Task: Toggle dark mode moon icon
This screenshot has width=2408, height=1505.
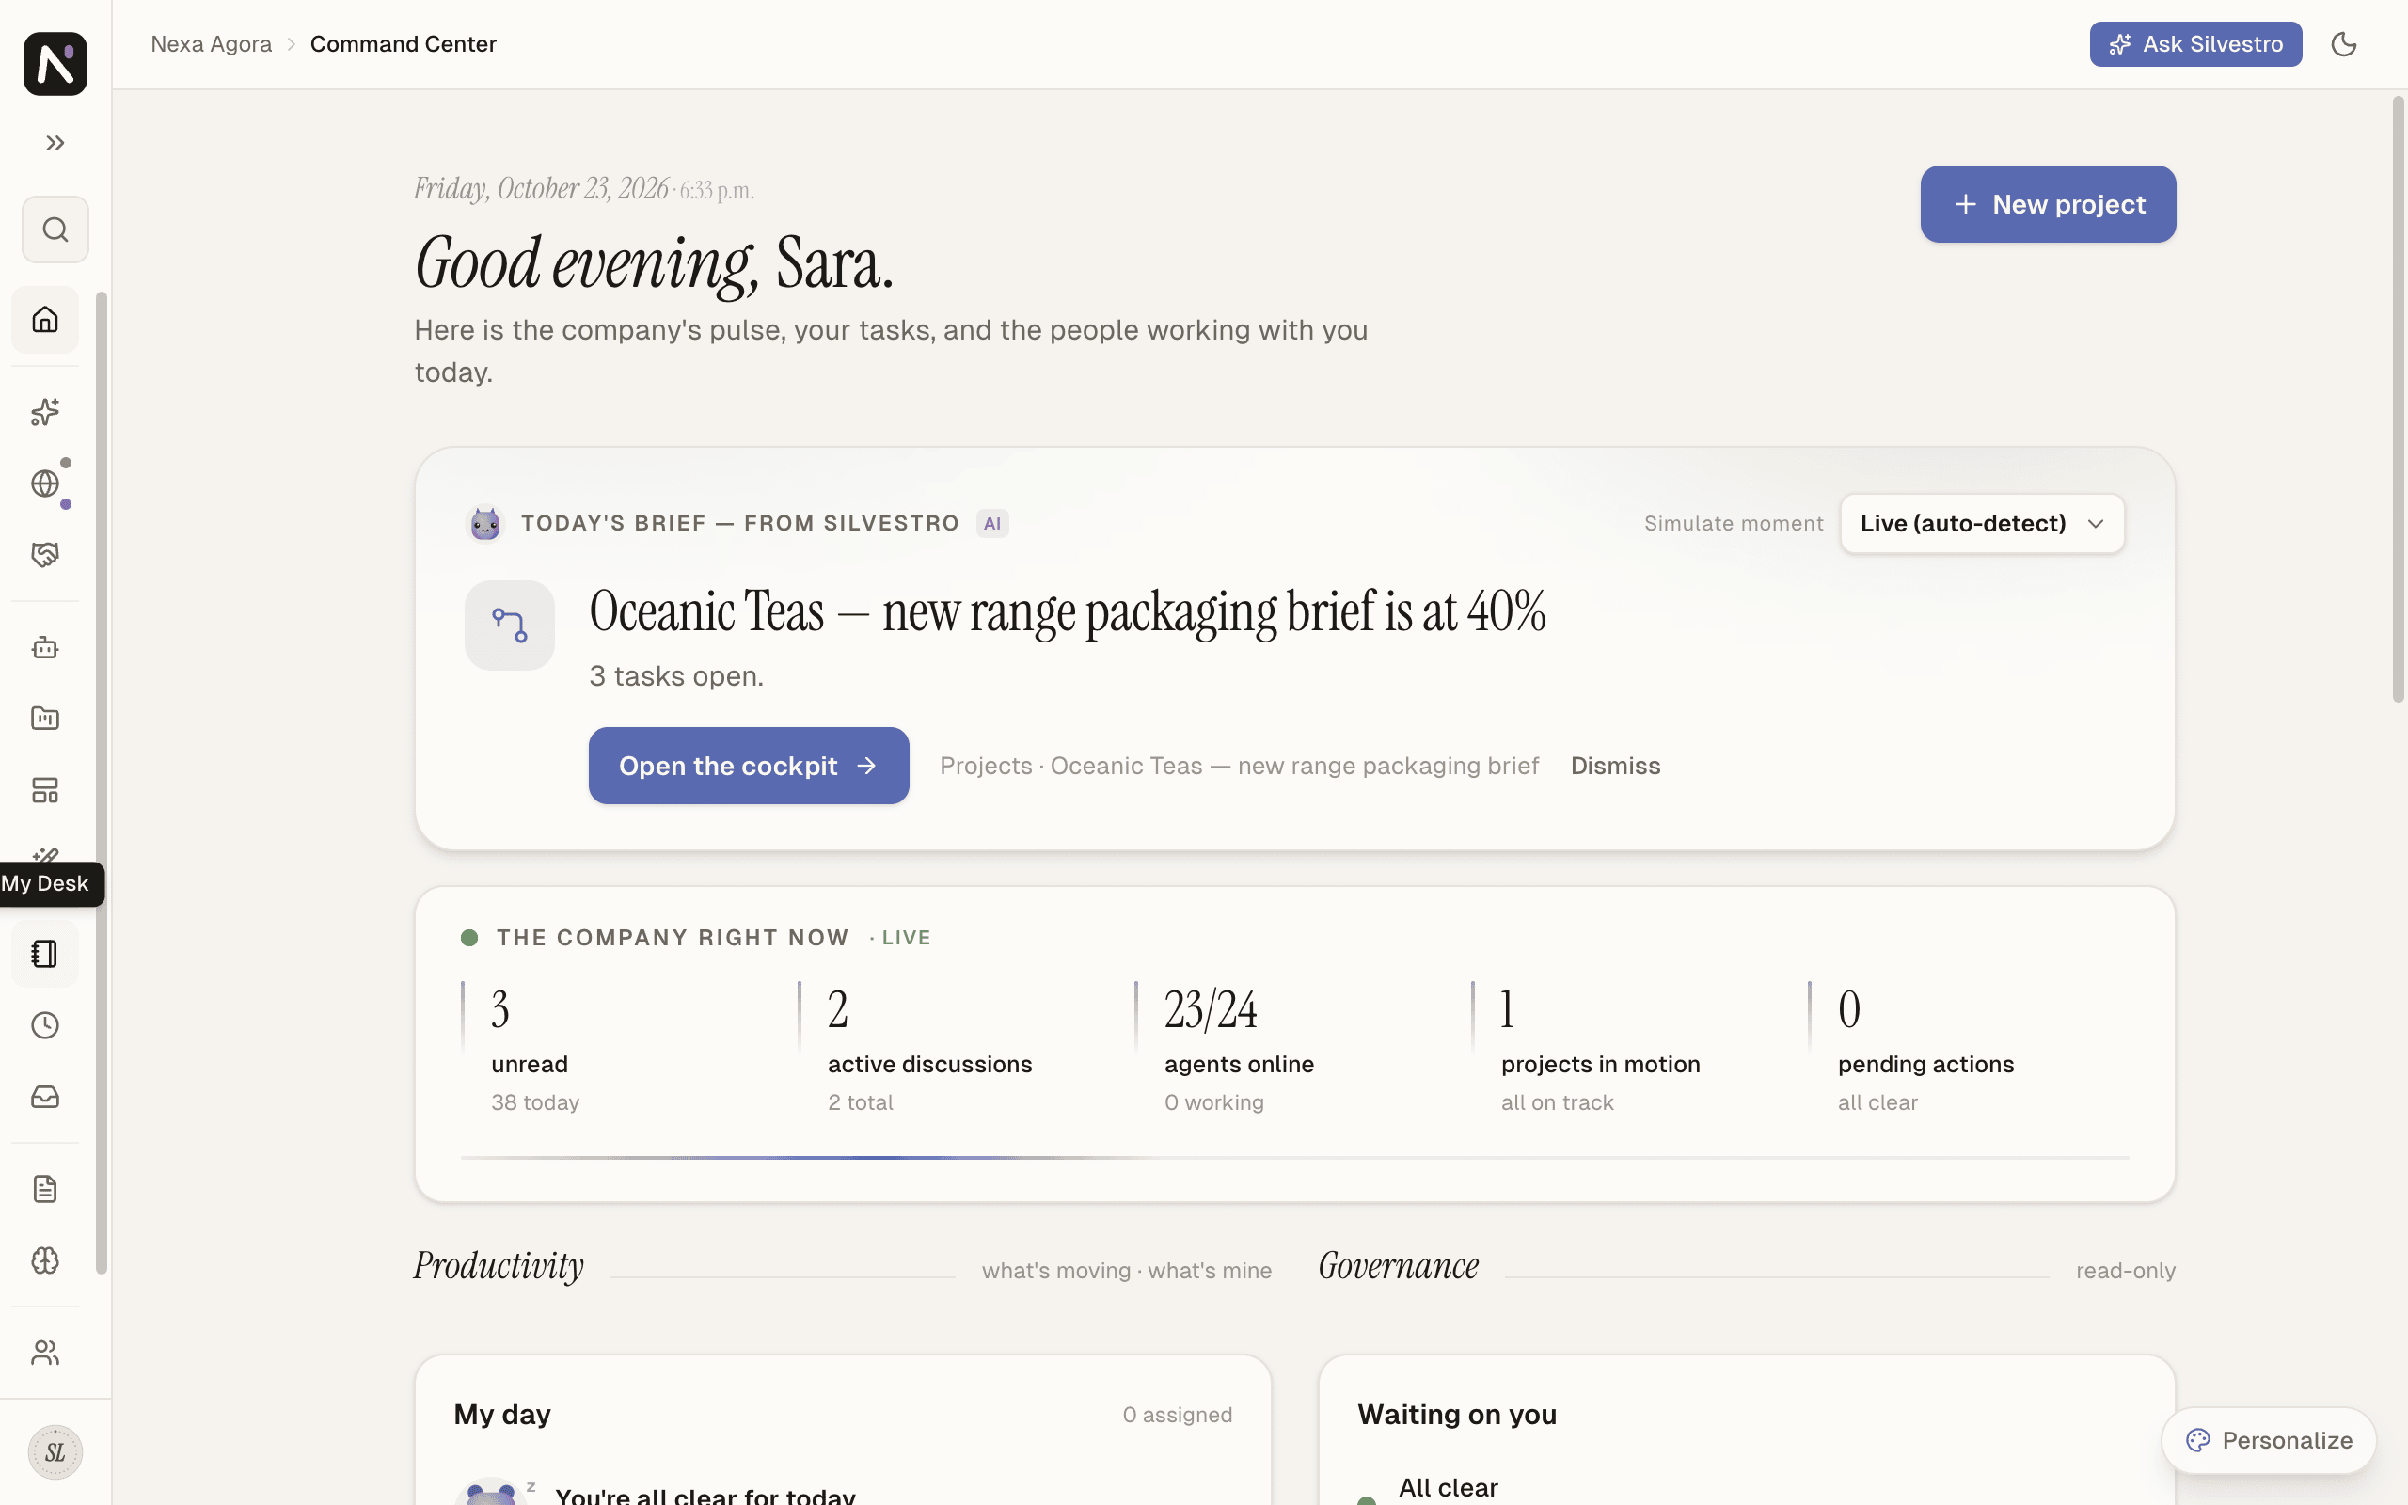Action: click(2343, 44)
